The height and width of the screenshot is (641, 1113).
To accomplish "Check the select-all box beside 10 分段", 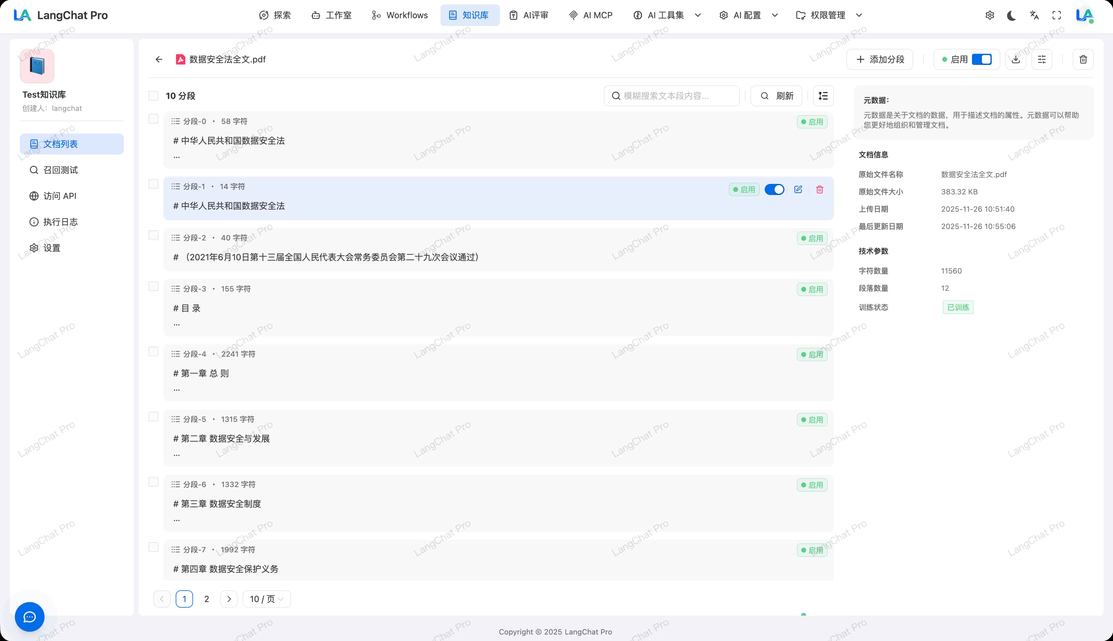I will coord(153,96).
